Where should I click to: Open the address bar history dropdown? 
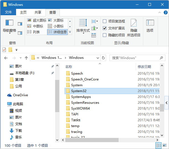98,58
